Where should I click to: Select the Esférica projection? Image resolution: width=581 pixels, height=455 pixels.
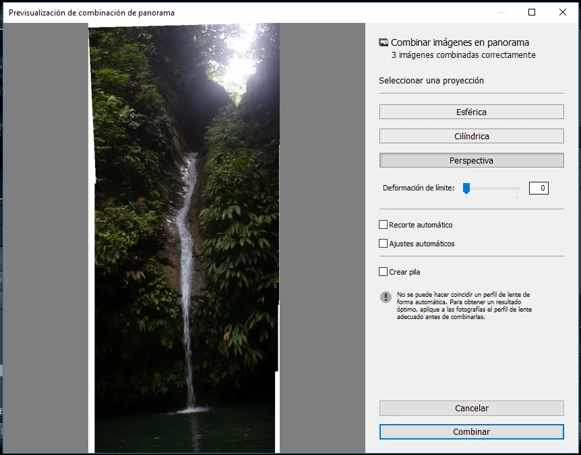click(x=471, y=112)
